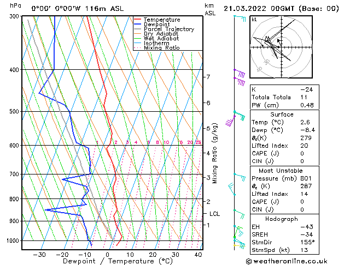Click the Totals Totals value 11

tap(304, 97)
